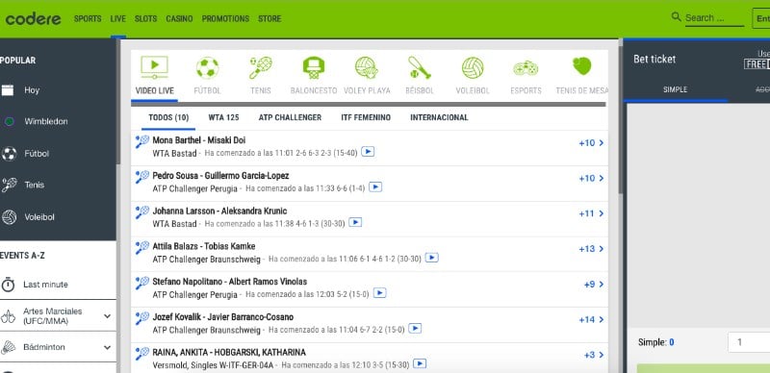Play video for Stefano Napolitano match

tap(379, 293)
